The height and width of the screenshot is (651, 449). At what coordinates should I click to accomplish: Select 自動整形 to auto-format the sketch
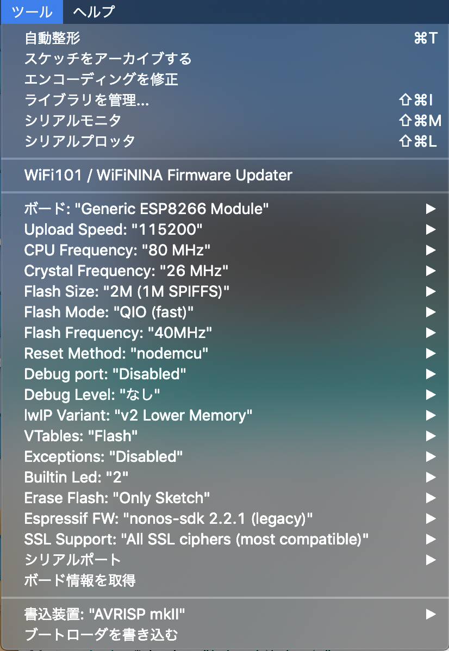(53, 38)
